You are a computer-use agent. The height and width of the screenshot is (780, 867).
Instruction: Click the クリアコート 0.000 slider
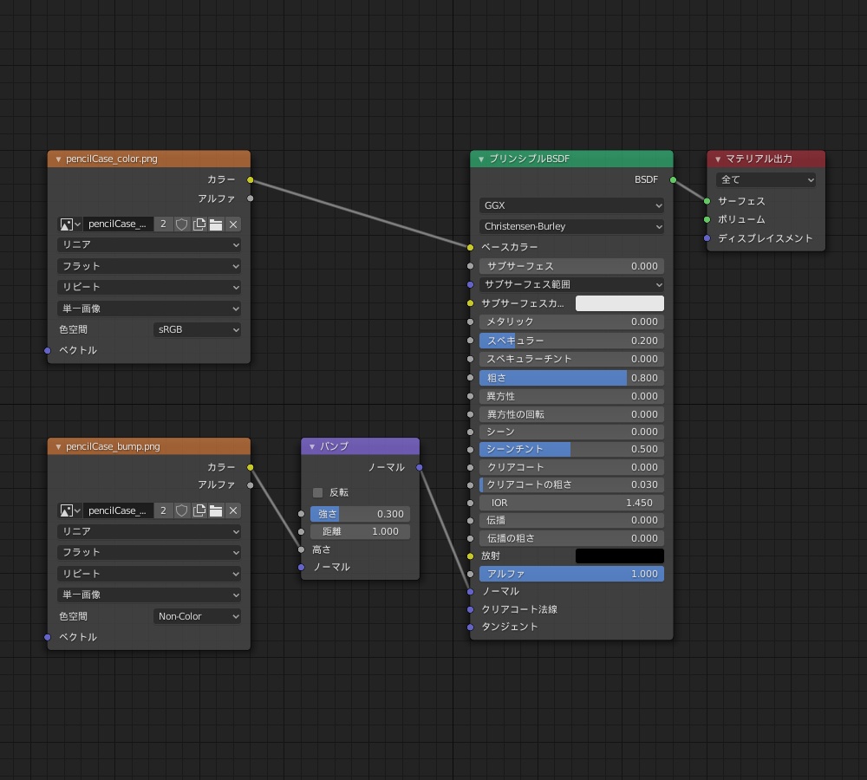click(x=571, y=467)
